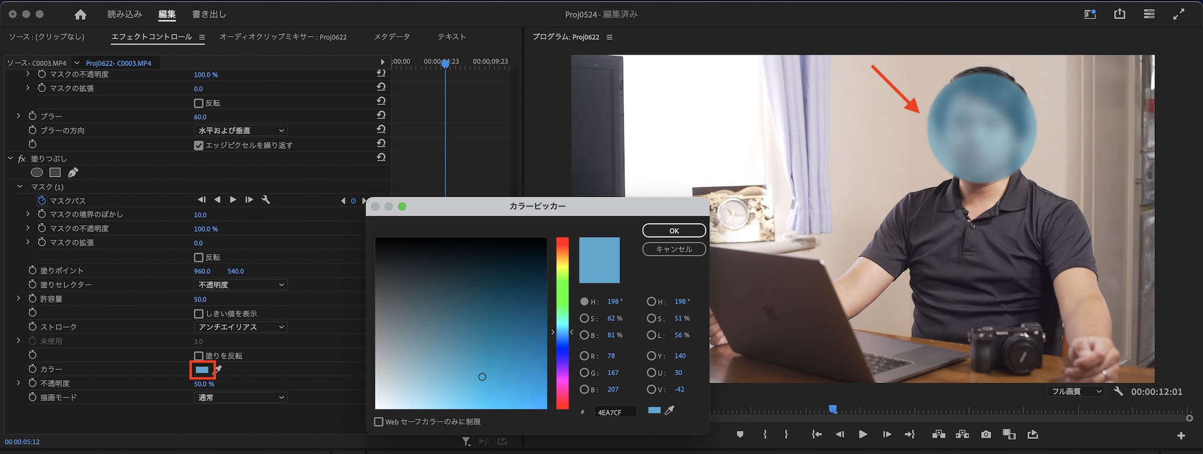Viewport: 1203px width, 454px height.
Task: Select the pen mask tool under 塗りつぶし
Action: [73, 173]
